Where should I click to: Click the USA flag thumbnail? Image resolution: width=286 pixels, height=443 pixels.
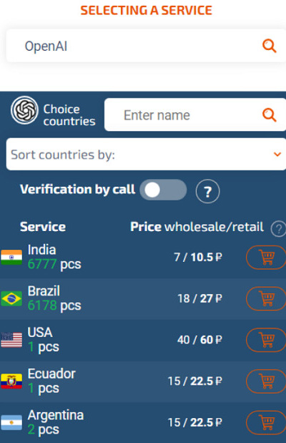click(x=11, y=340)
